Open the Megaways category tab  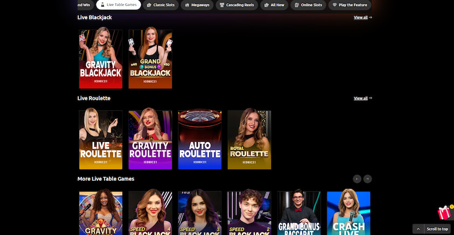point(197,5)
